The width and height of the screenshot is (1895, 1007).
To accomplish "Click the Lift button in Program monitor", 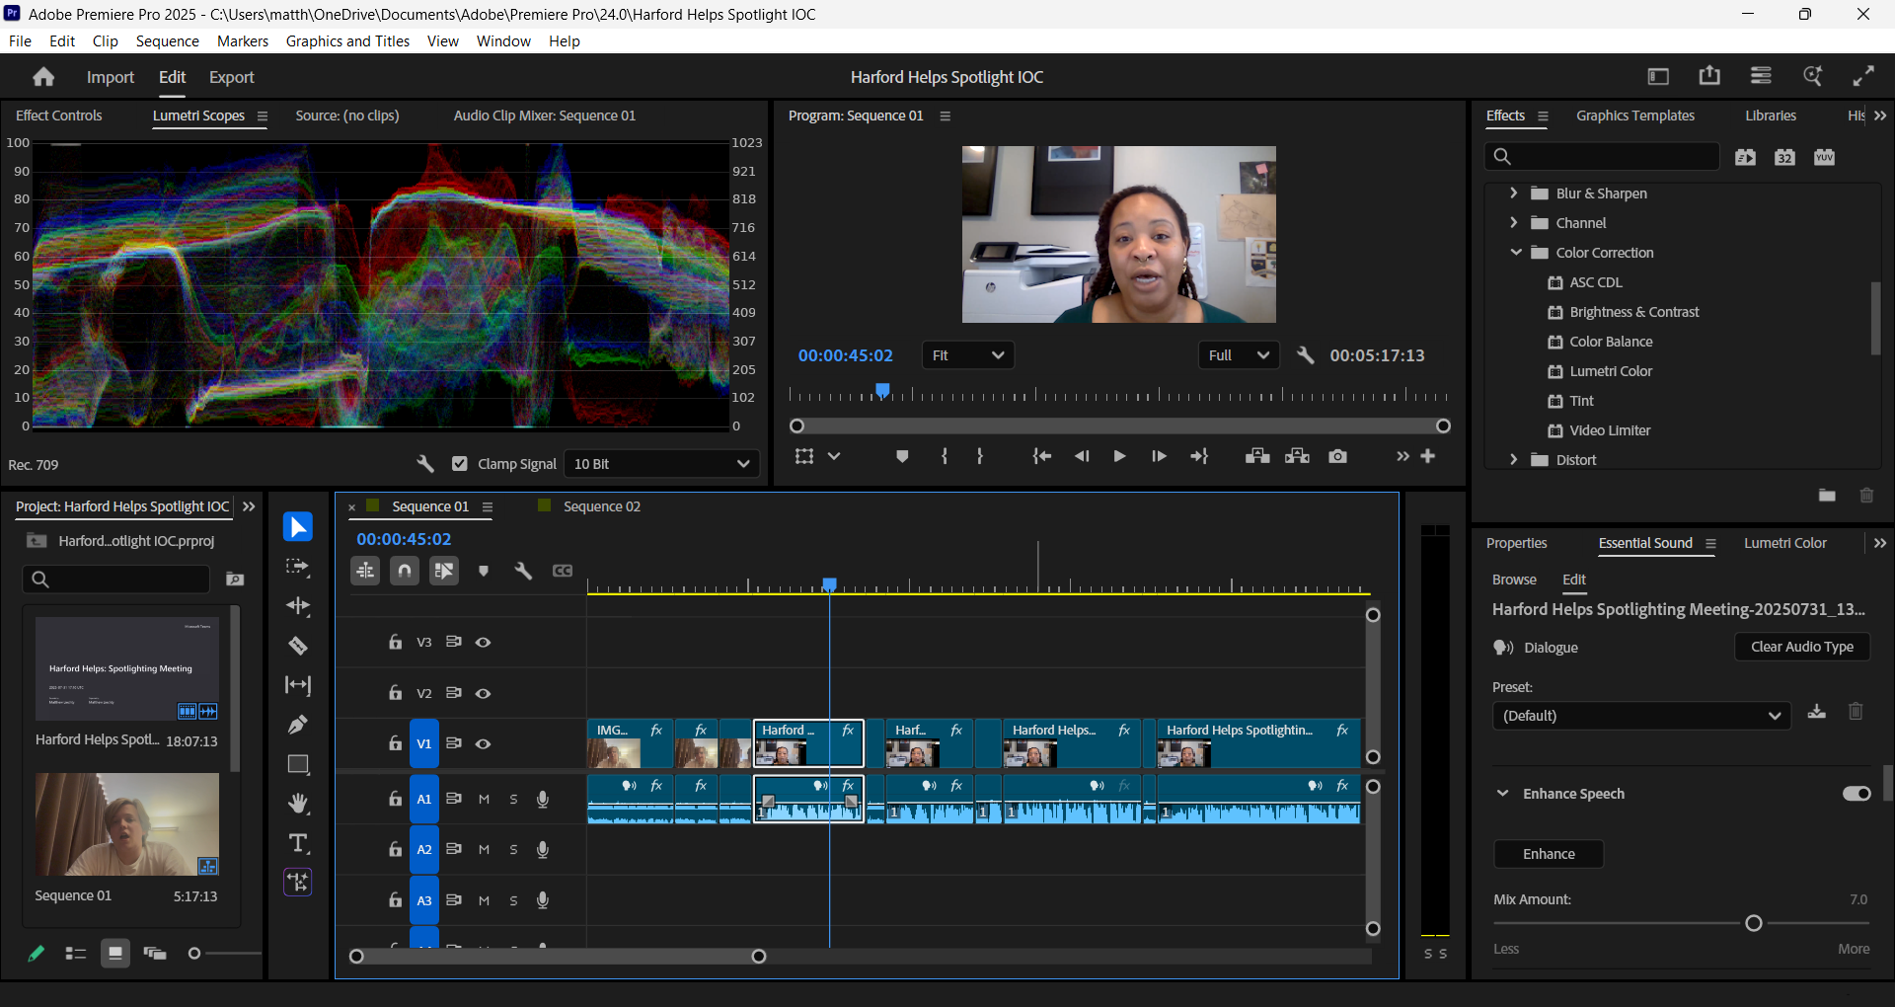I will [1257, 456].
